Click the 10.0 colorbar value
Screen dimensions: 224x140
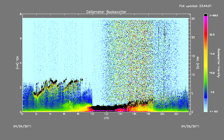pos(212,73)
